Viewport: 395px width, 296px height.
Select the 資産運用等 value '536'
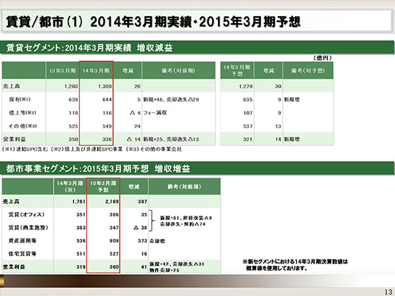click(x=81, y=241)
